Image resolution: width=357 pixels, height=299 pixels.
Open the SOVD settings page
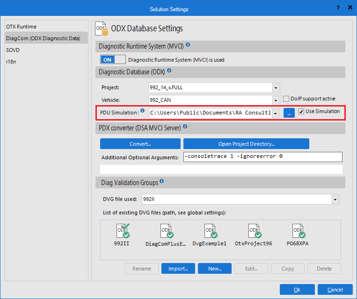point(13,50)
